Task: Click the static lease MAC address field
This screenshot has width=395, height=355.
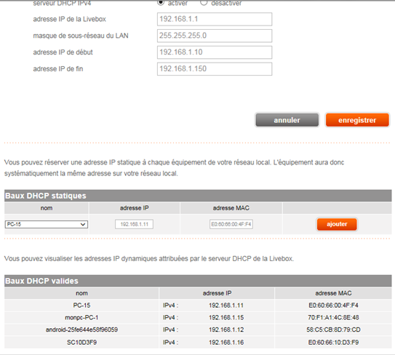Action: 231,224
